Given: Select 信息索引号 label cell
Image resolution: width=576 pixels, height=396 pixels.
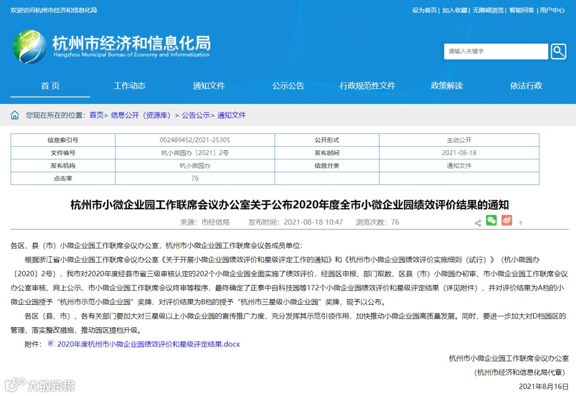Looking at the screenshot, I should (x=63, y=140).
